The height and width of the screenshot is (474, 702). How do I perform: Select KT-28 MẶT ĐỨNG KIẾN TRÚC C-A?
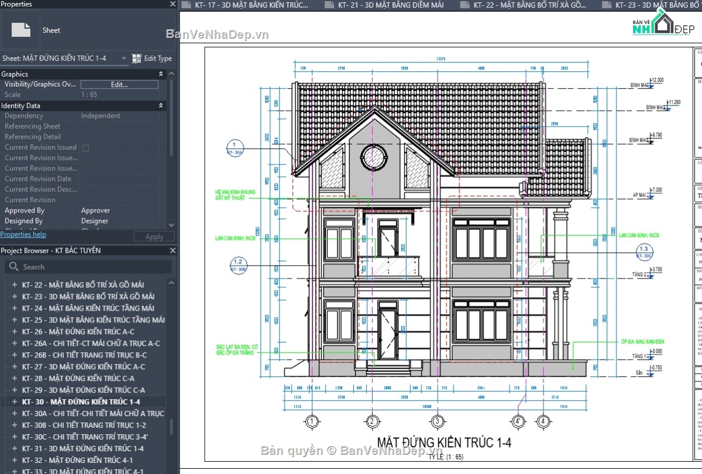(78, 379)
